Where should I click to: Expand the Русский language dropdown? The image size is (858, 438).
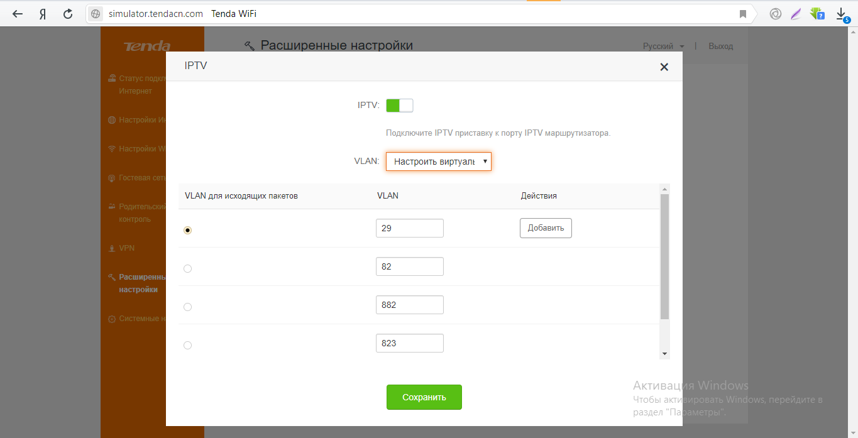663,46
